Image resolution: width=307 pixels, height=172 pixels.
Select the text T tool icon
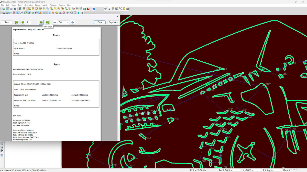pos(82,13)
